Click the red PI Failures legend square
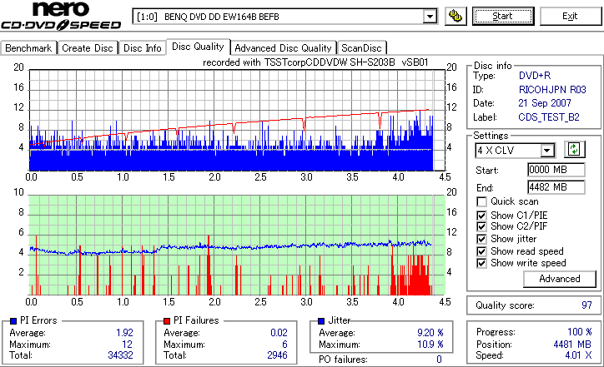 [167, 321]
